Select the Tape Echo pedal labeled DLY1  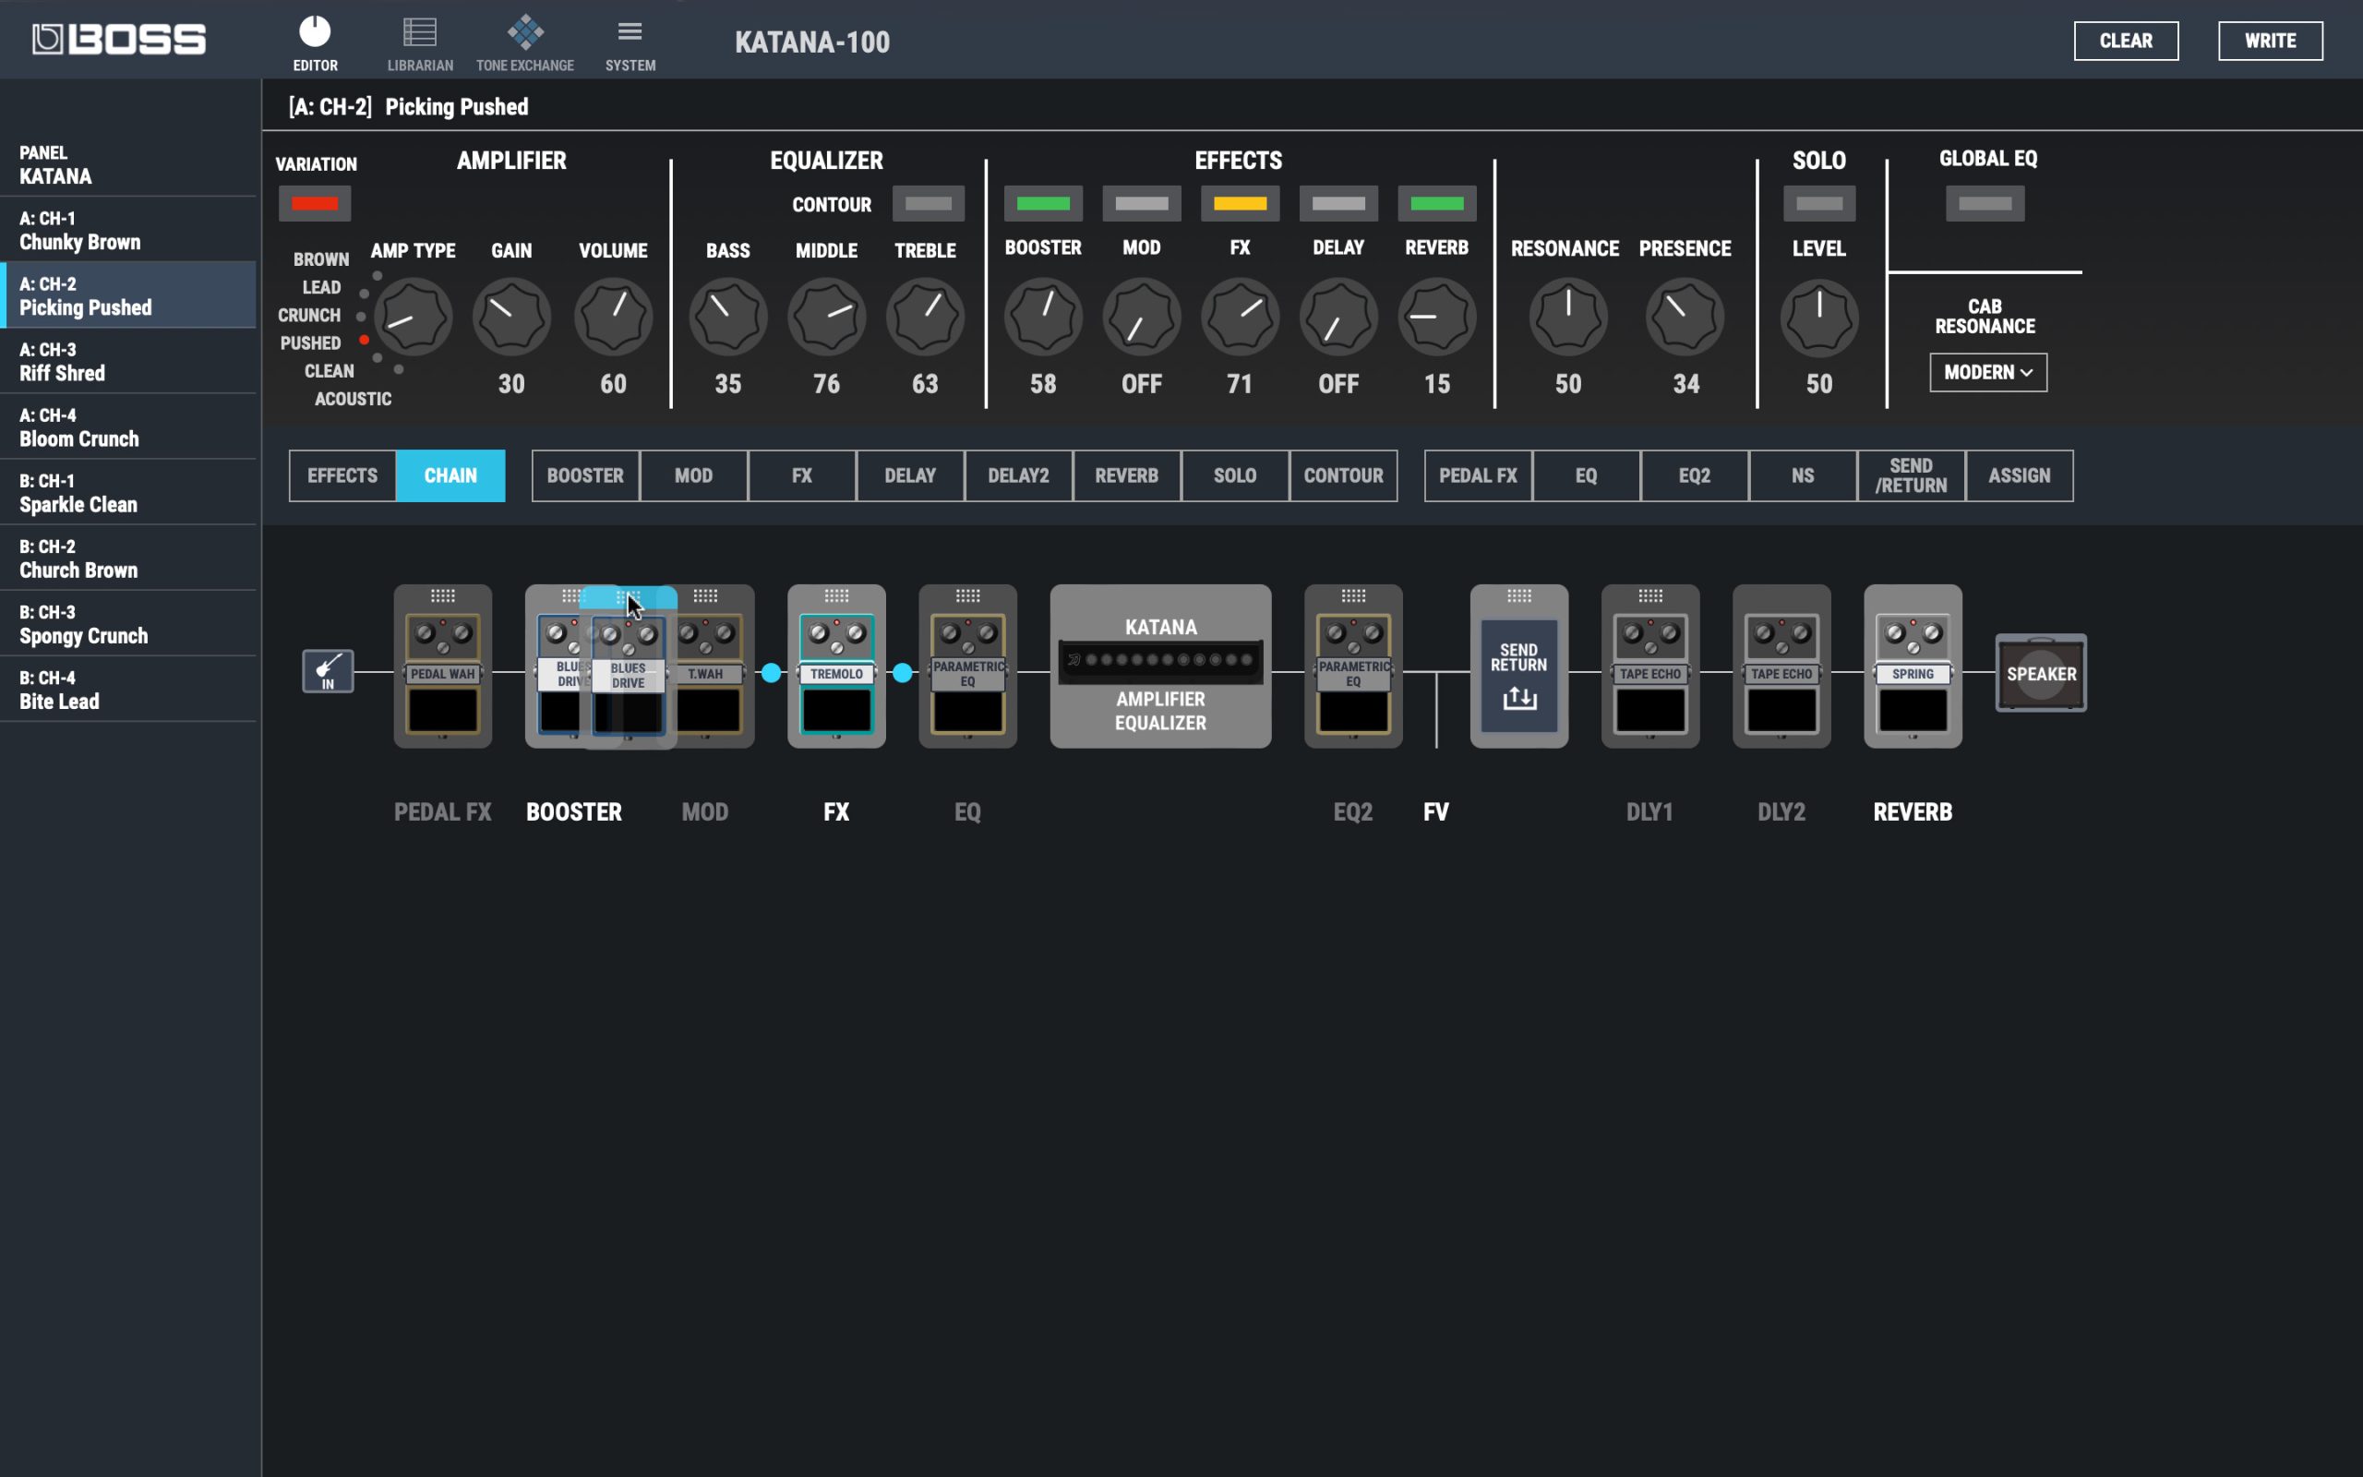tap(1650, 666)
